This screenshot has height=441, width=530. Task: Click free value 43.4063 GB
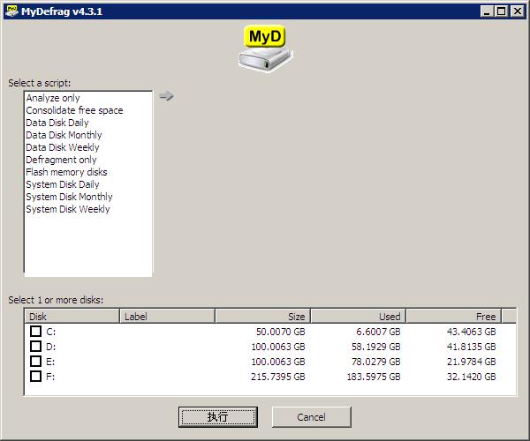coord(471,332)
